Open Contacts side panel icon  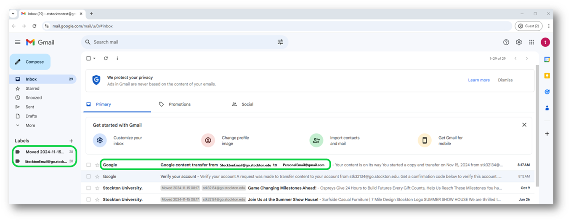(547, 108)
